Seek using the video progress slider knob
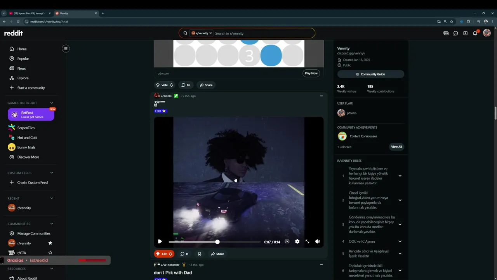The width and height of the screenshot is (497, 280). 217,242
